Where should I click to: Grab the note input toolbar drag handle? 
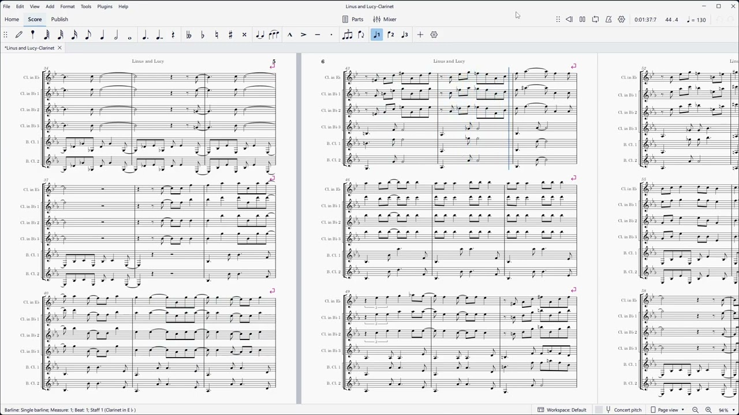pos(5,35)
